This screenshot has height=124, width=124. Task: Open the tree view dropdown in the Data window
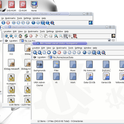[x=100, y=54]
